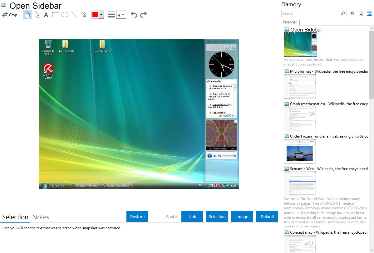374x253 pixels.
Task: Select the Semantic Web snapshot title
Action: click(x=329, y=168)
